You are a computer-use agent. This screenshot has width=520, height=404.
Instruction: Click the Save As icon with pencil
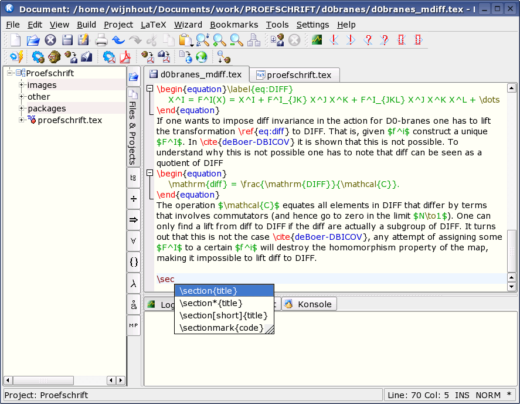pos(83,40)
